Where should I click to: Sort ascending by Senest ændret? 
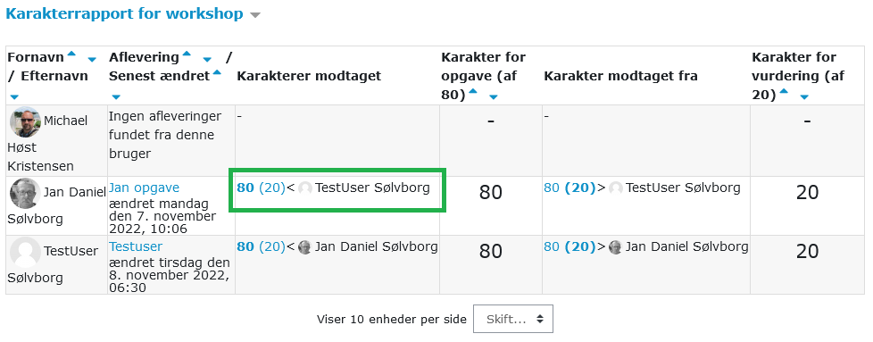217,72
